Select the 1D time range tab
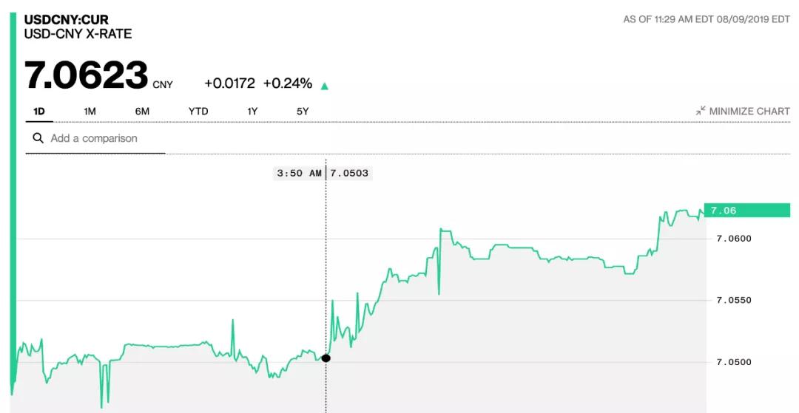 click(x=39, y=111)
